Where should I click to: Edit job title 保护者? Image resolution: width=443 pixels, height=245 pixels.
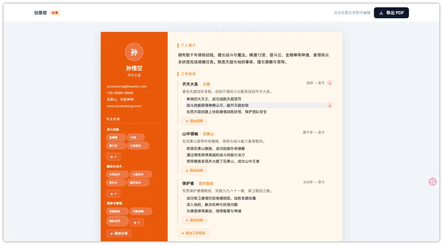tap(188, 184)
